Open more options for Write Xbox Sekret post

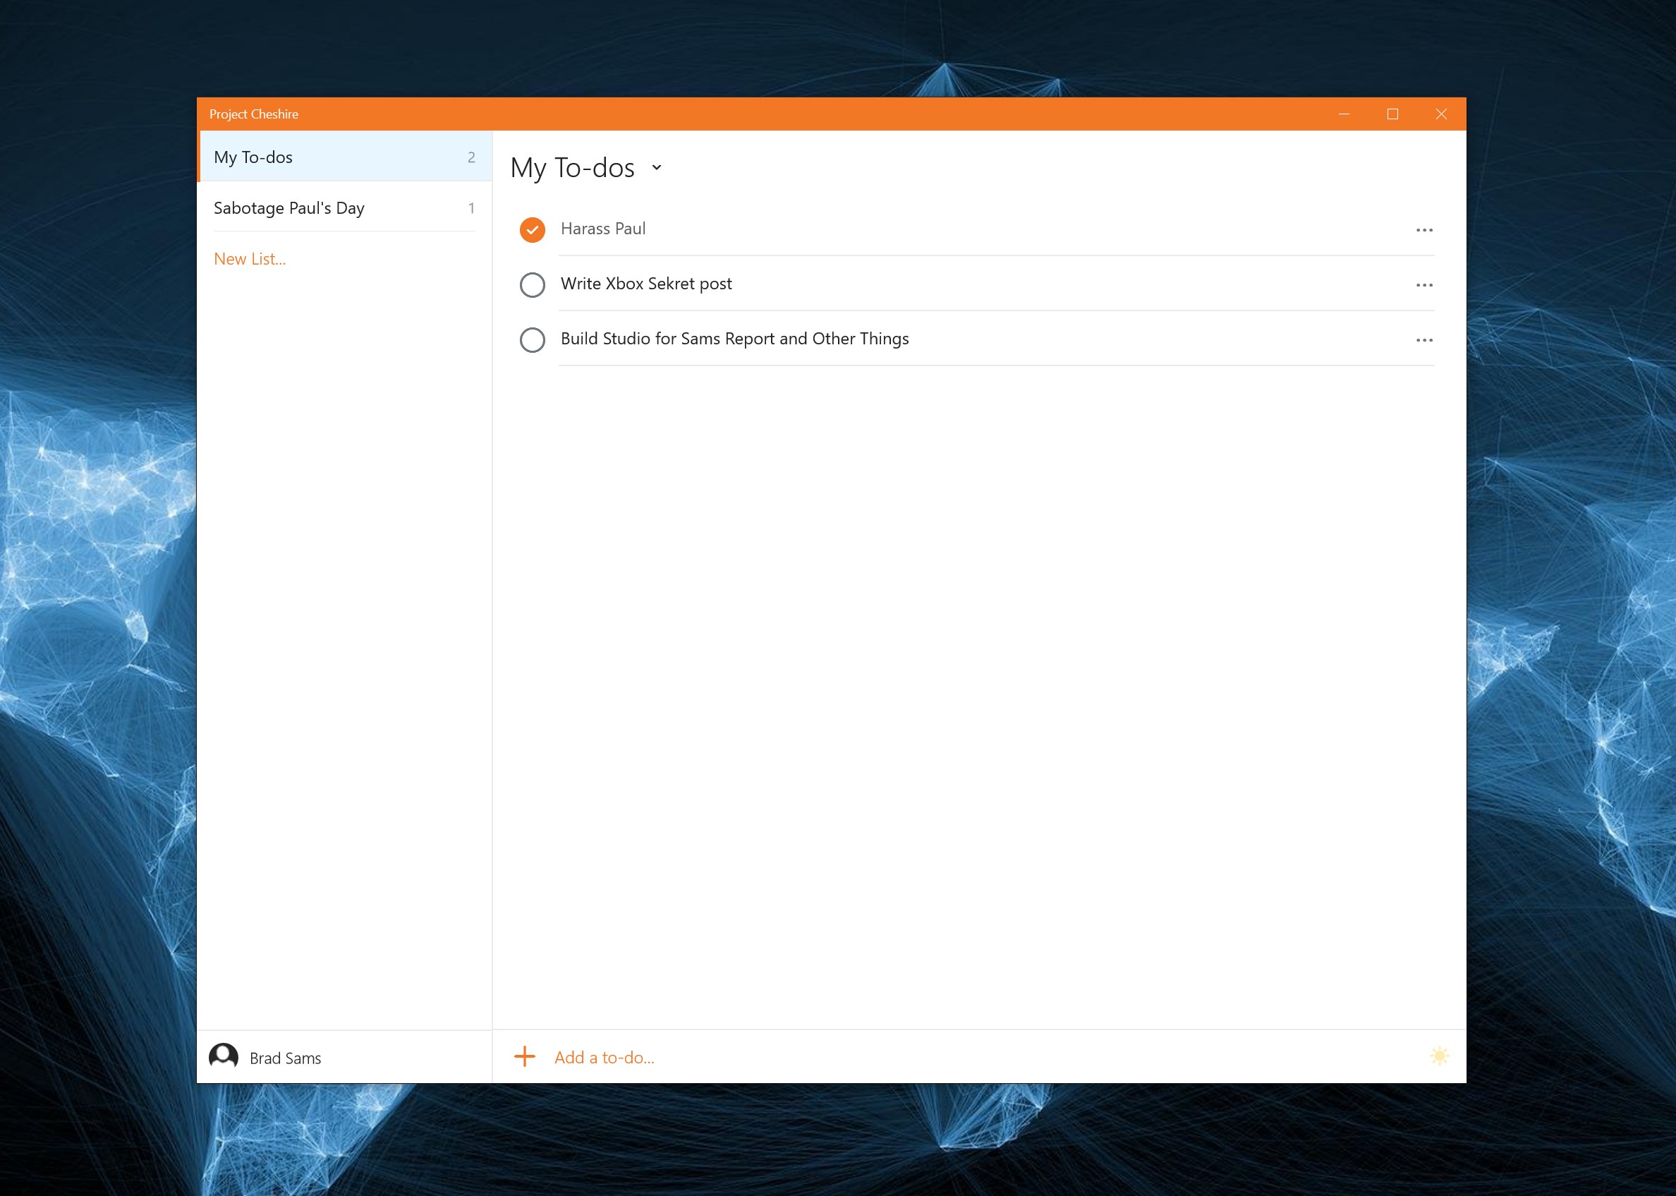click(x=1423, y=285)
